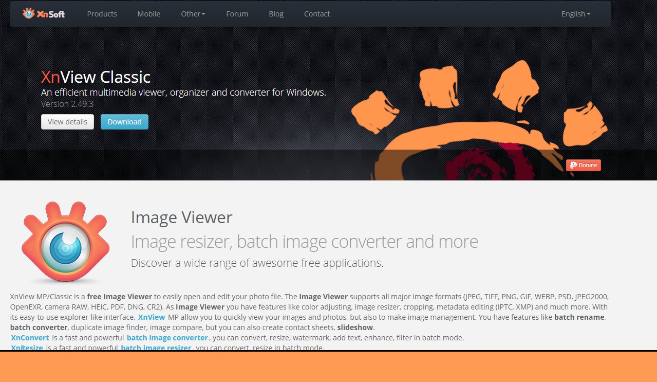The height and width of the screenshot is (382, 657).
Task: Open the Blog section
Action: pyautogui.click(x=276, y=14)
